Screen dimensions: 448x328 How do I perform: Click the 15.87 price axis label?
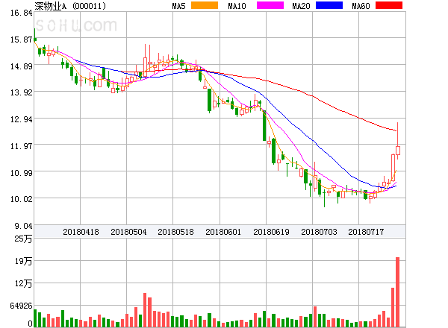coord(21,40)
